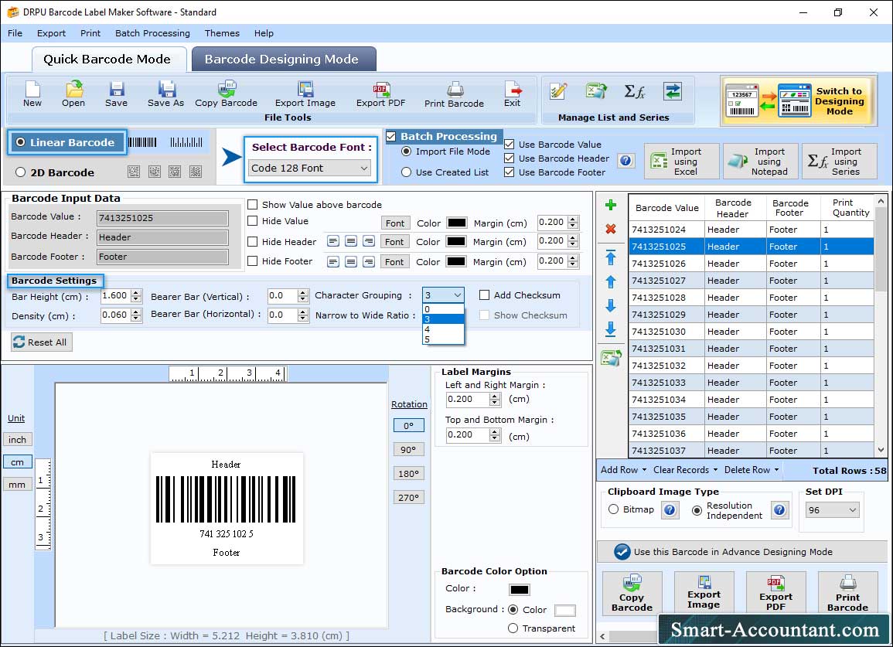Screen dimensions: 893x647
Task: Open the Themes menu
Action: pyautogui.click(x=222, y=33)
